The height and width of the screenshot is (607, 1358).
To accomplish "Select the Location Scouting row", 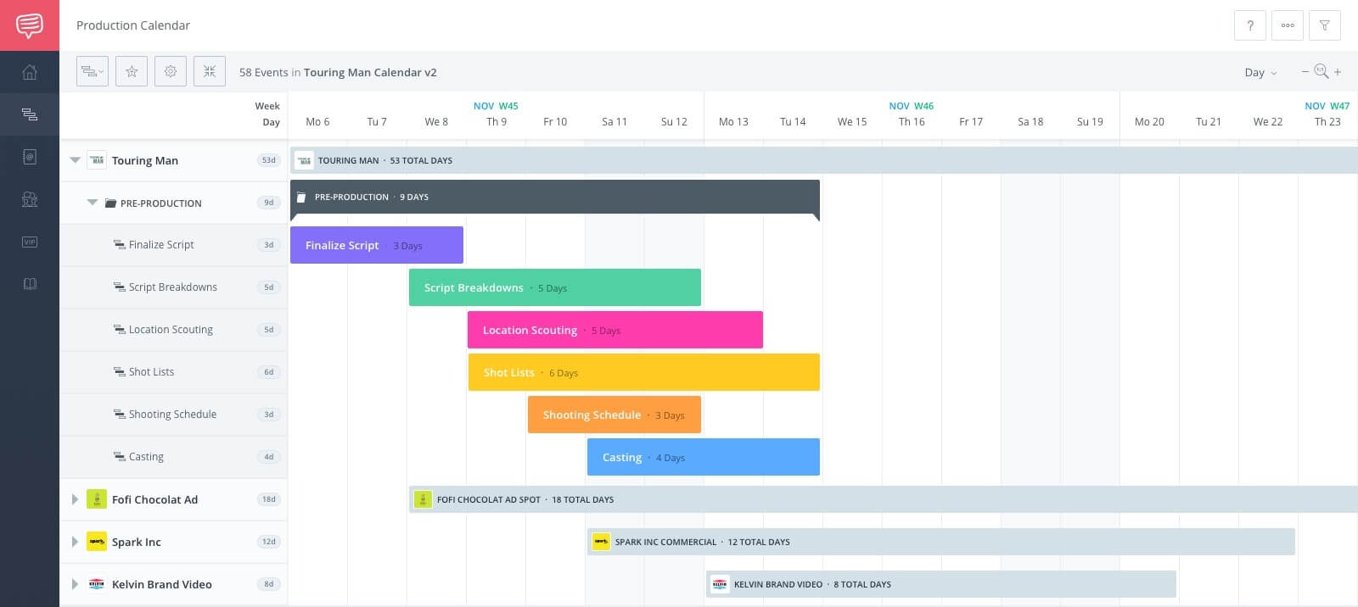I will [173, 330].
